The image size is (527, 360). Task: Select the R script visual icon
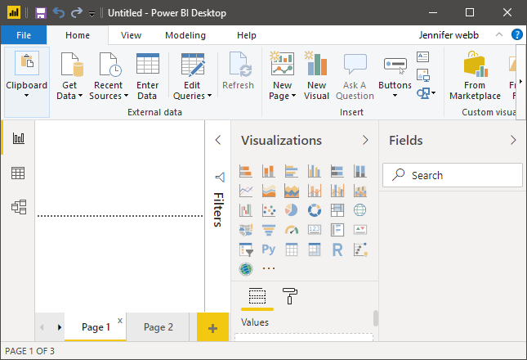coord(337,250)
